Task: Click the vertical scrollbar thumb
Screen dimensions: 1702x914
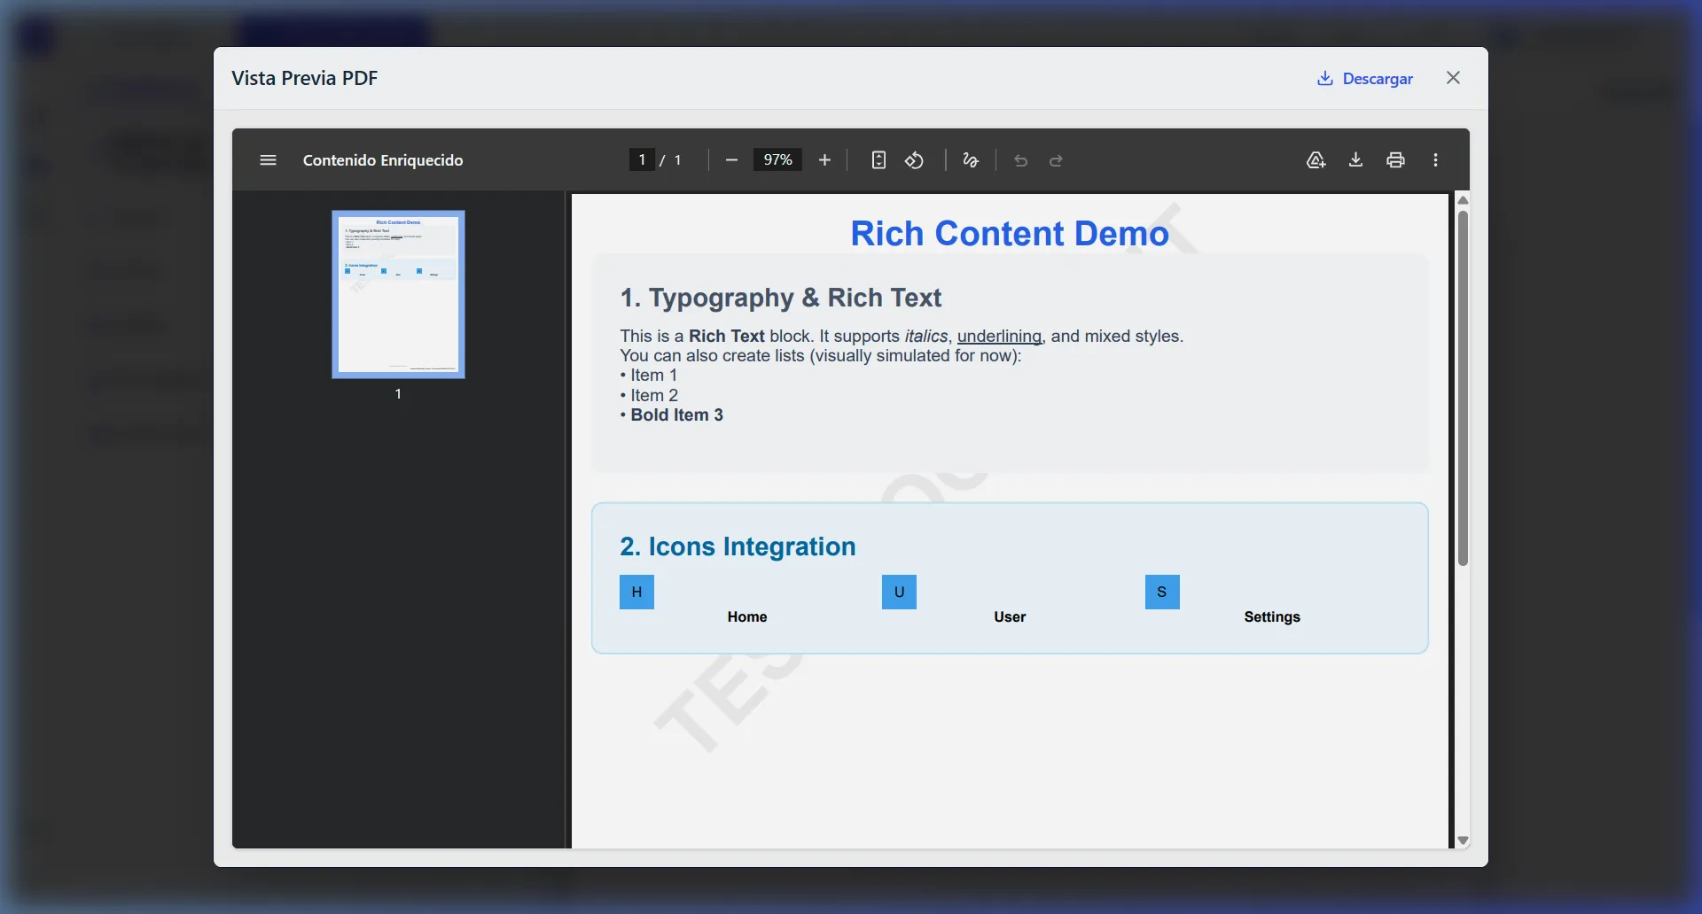Action: 1463,388
